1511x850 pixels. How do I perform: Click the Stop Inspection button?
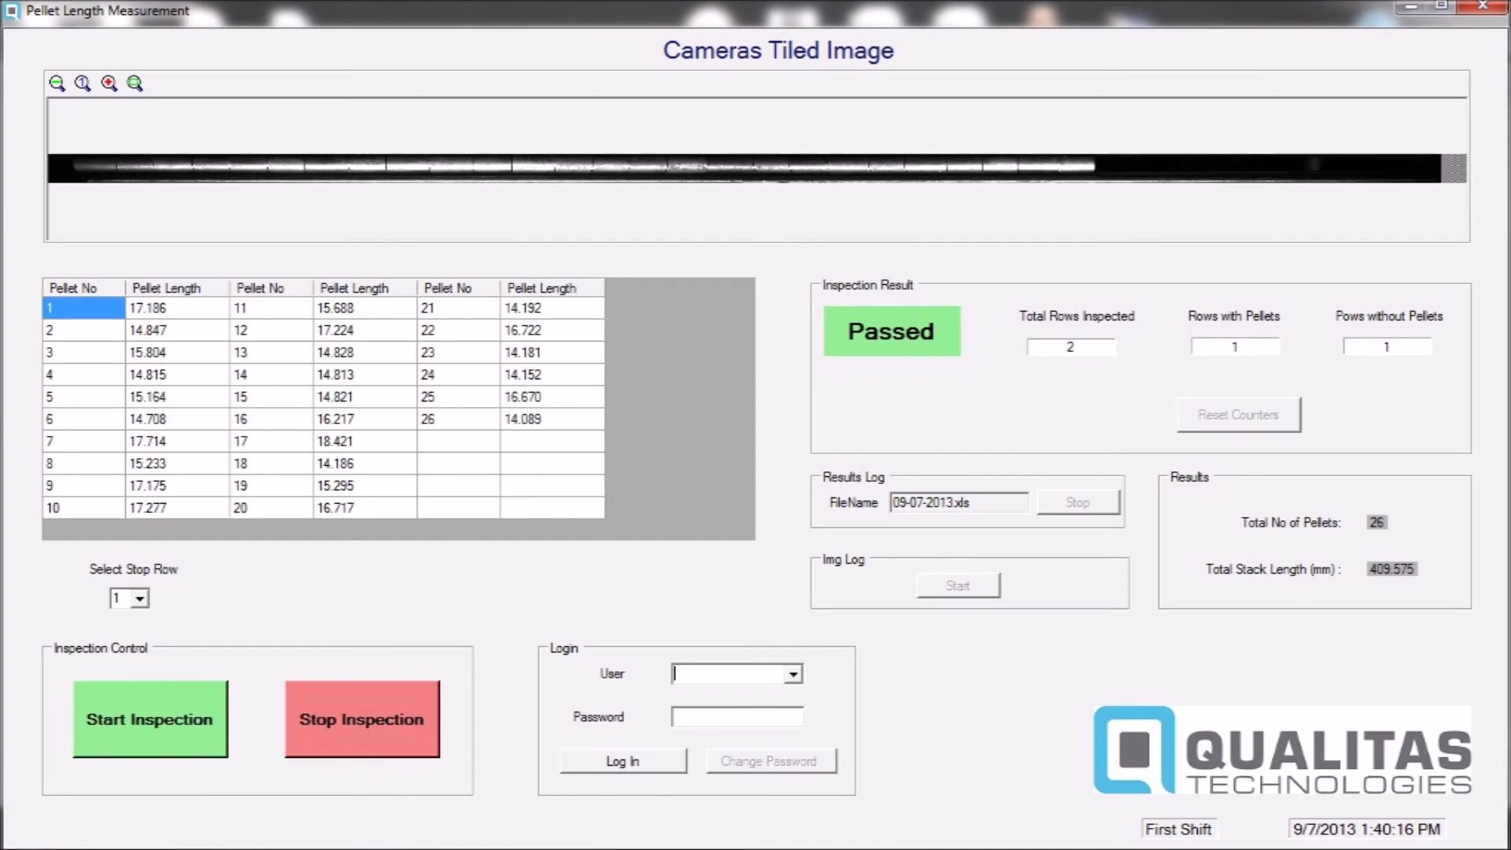click(362, 719)
